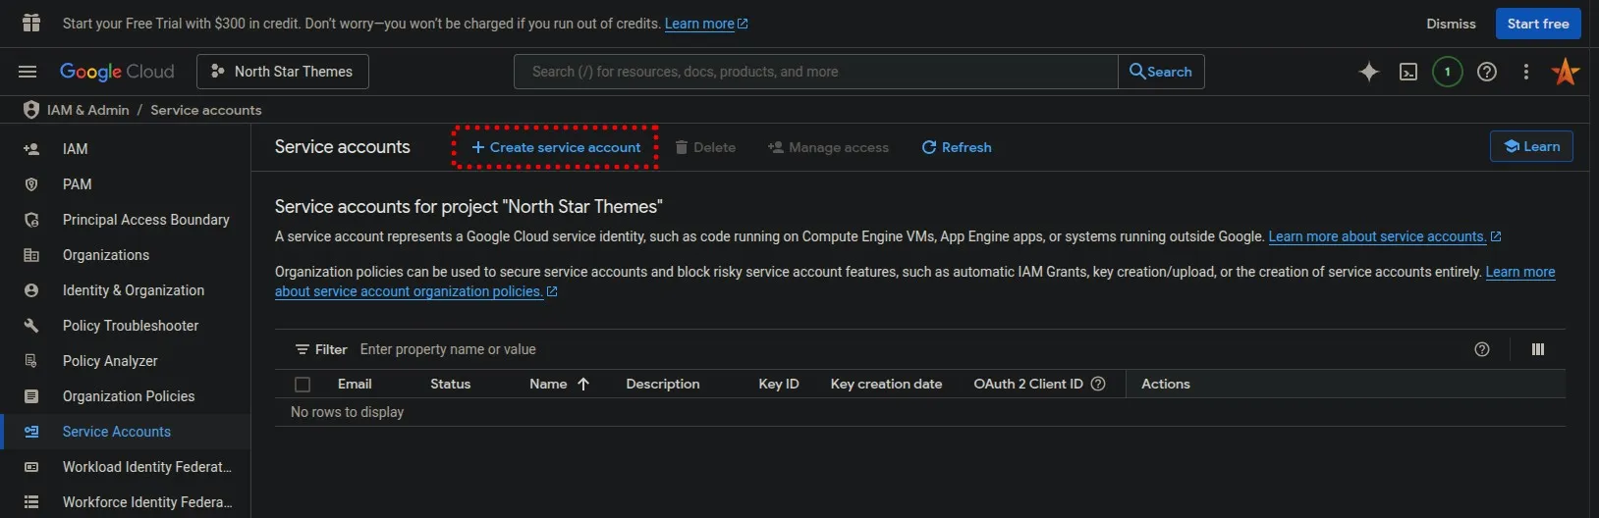This screenshot has width=1599, height=518.
Task: Click the Start free button
Action: click(x=1538, y=24)
